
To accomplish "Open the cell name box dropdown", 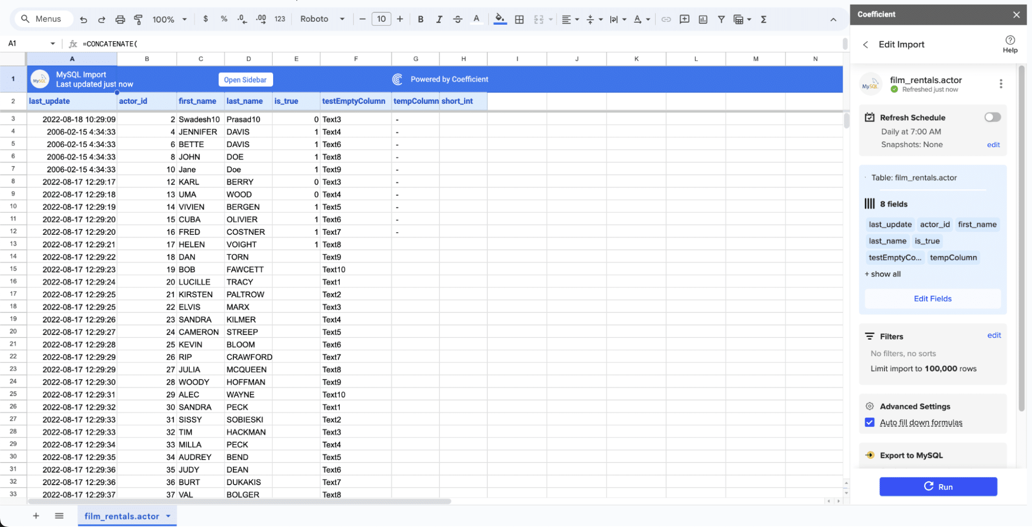I will (53, 44).
